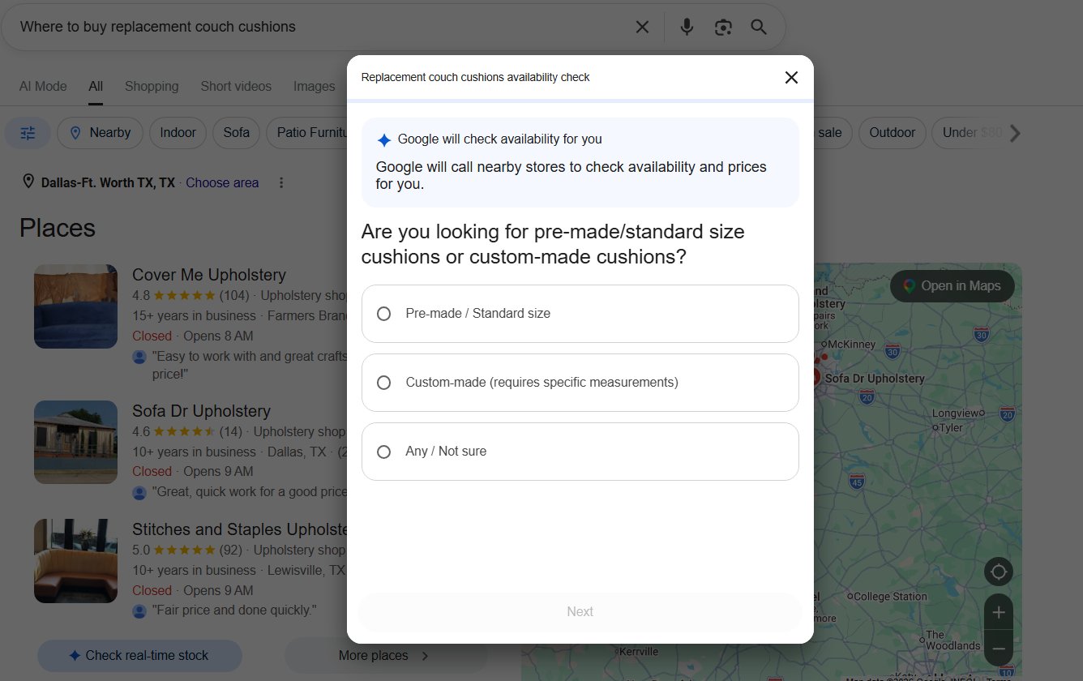Select Pre-made / Standard size option
The width and height of the screenshot is (1083, 681).
(580, 314)
